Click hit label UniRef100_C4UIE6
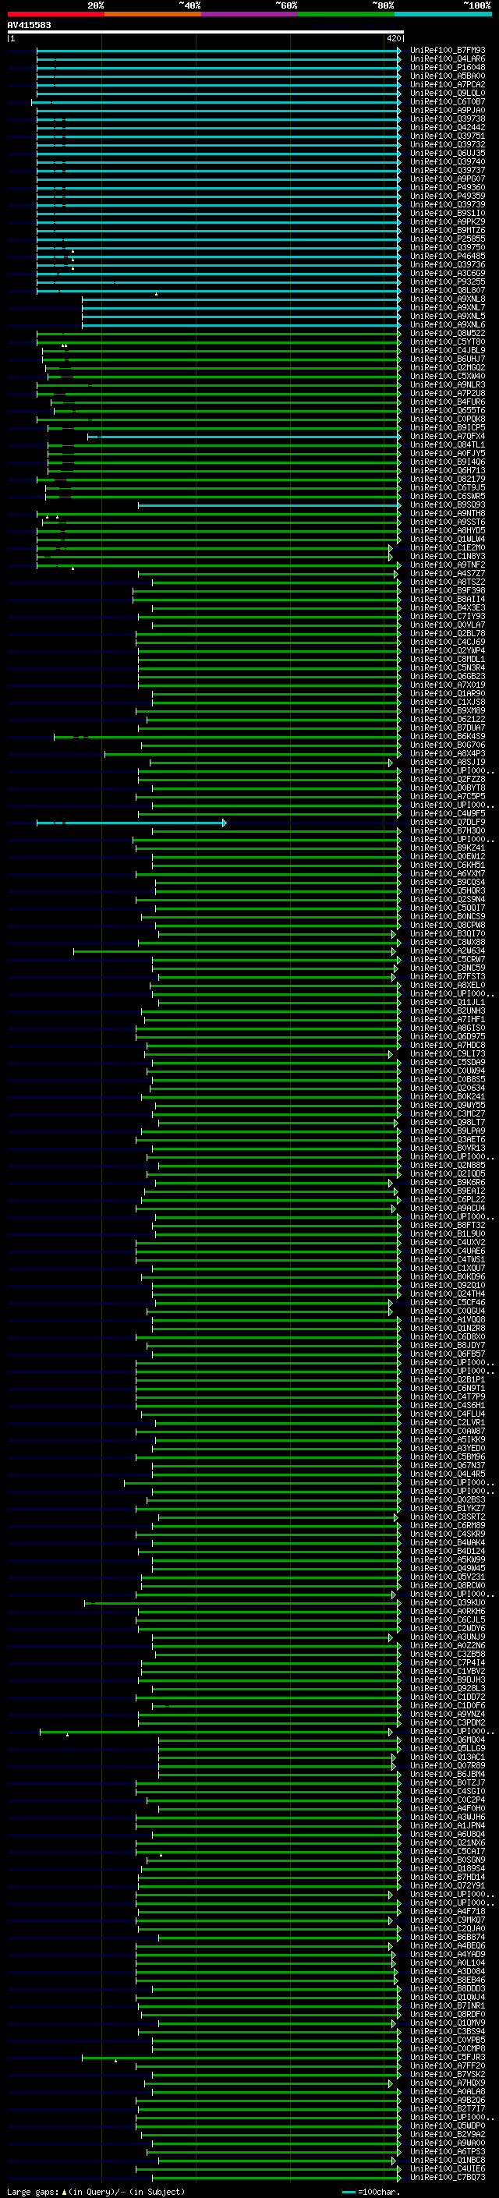499x2198 pixels. point(447,2169)
